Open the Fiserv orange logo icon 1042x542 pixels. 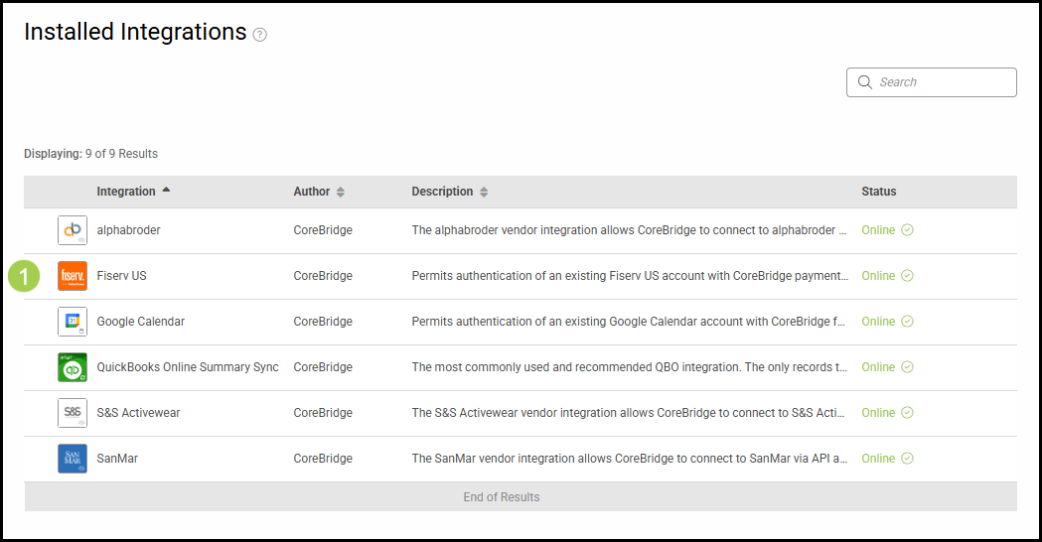click(x=73, y=276)
